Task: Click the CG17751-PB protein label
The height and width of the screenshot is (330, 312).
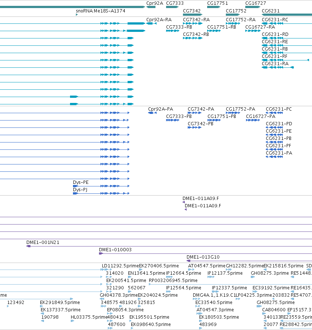Action: (x=221, y=116)
